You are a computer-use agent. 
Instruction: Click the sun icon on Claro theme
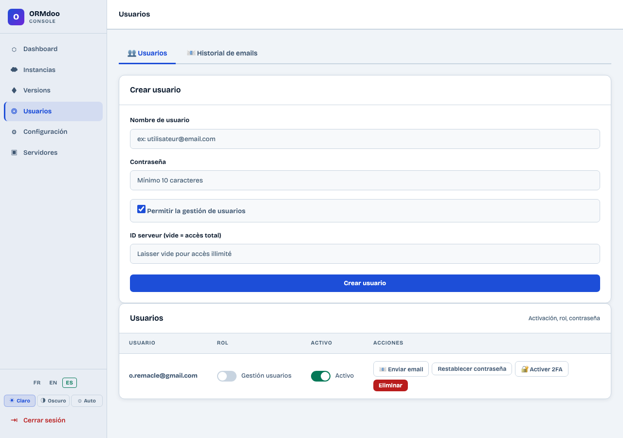[12, 401]
